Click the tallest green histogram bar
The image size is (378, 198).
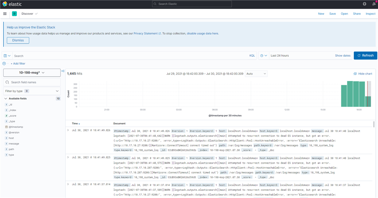point(350,94)
